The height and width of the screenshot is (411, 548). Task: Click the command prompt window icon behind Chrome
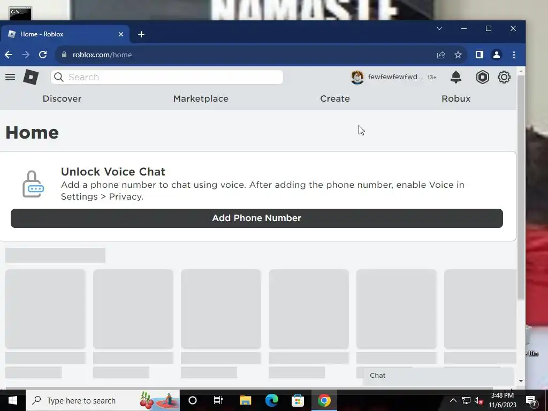[x=20, y=13]
